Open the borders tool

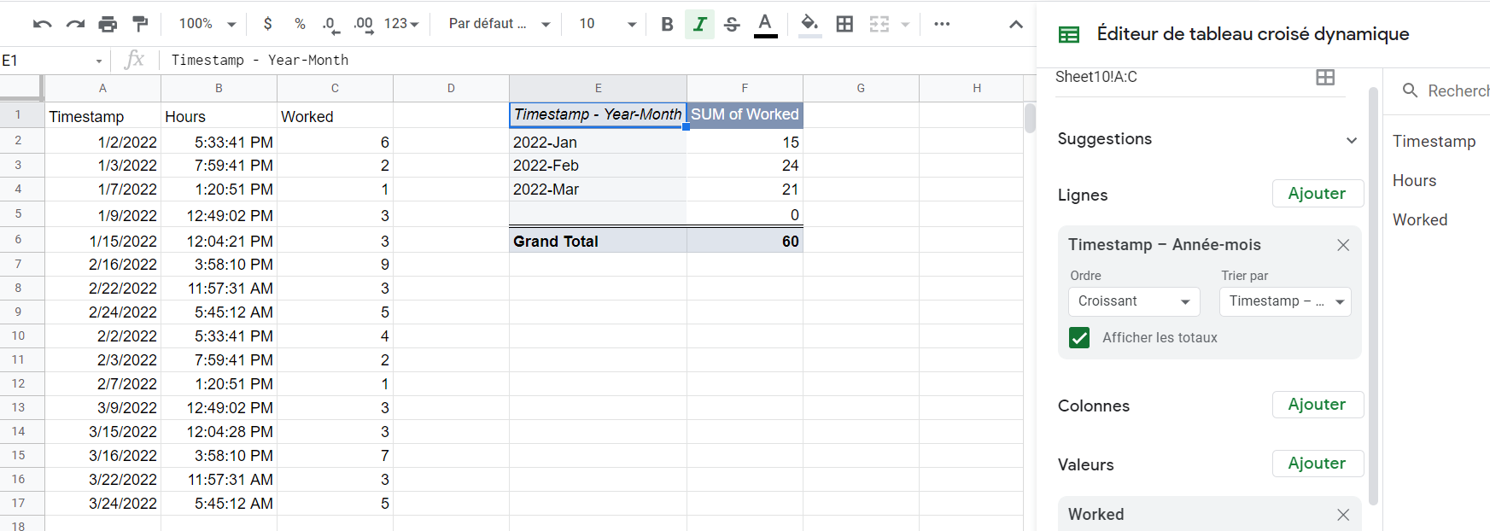pyautogui.click(x=844, y=24)
